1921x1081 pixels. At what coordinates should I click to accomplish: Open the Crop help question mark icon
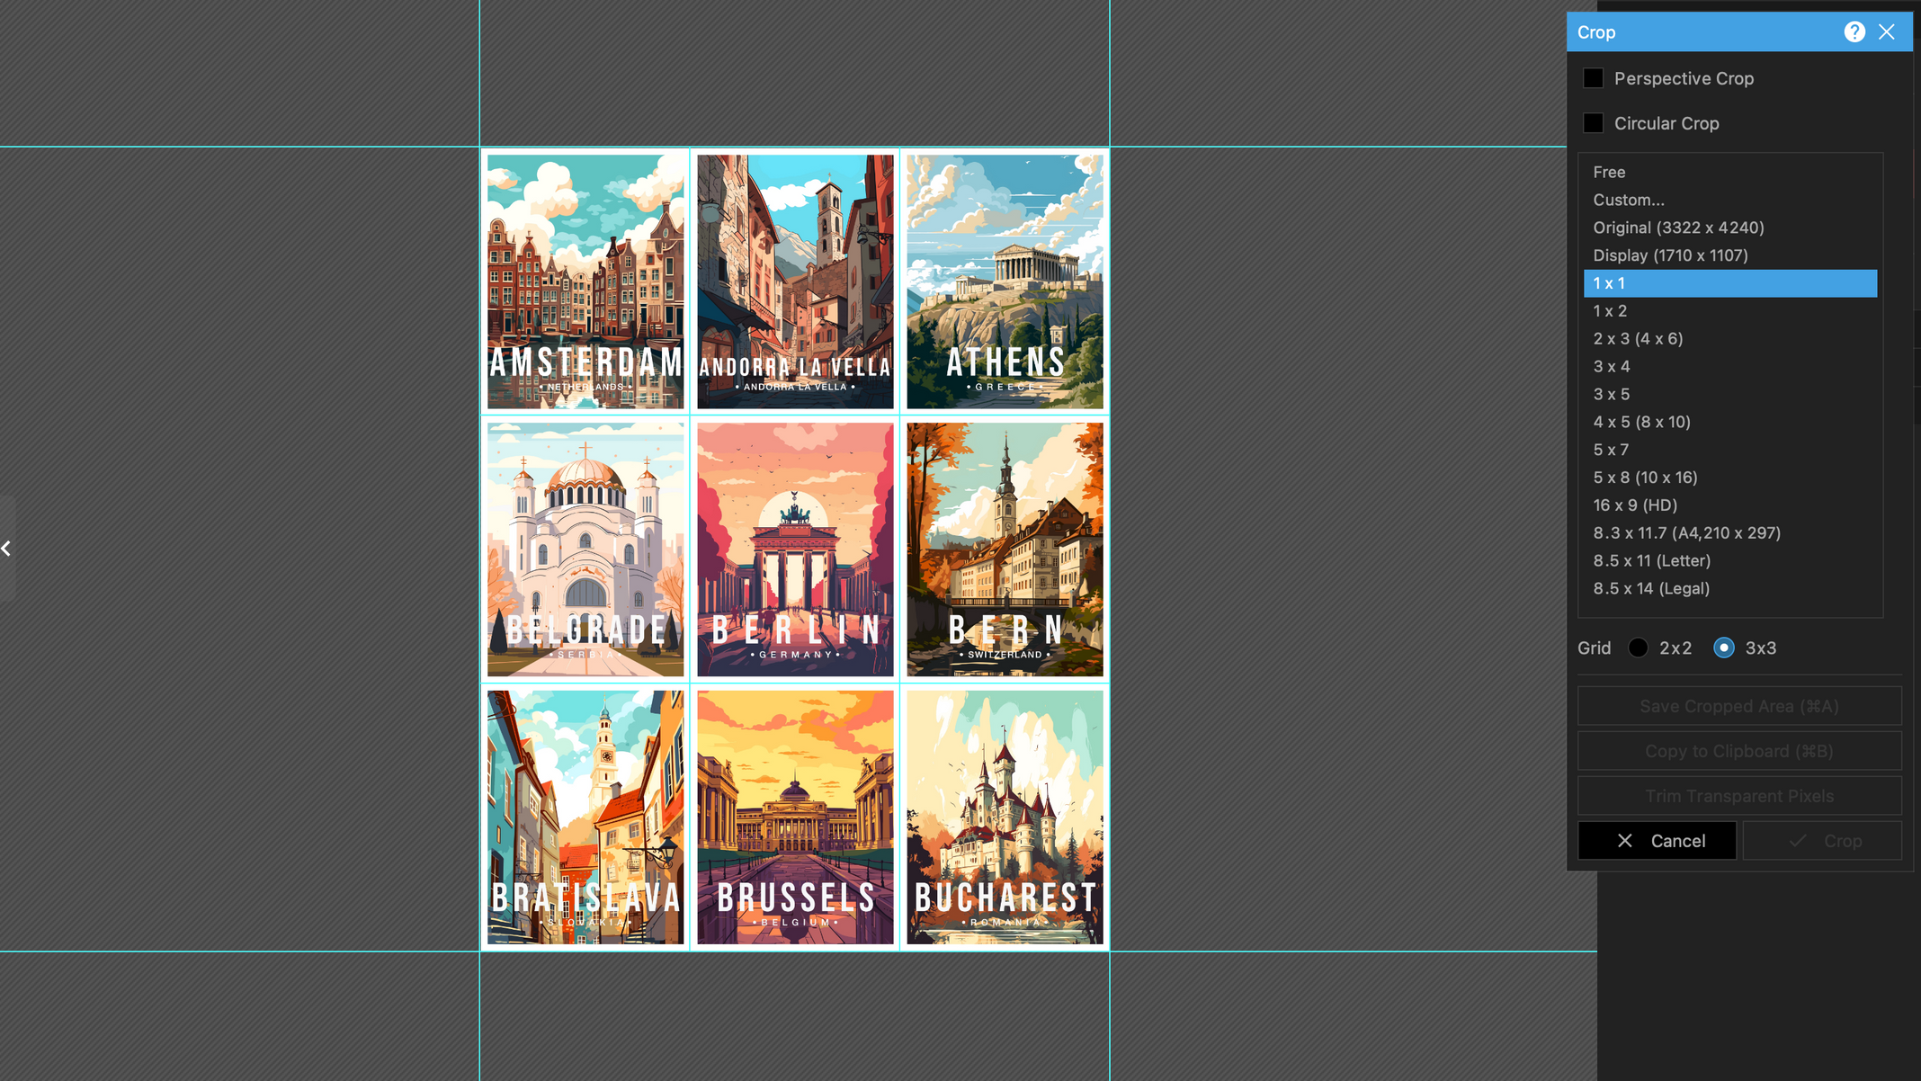pos(1854,32)
